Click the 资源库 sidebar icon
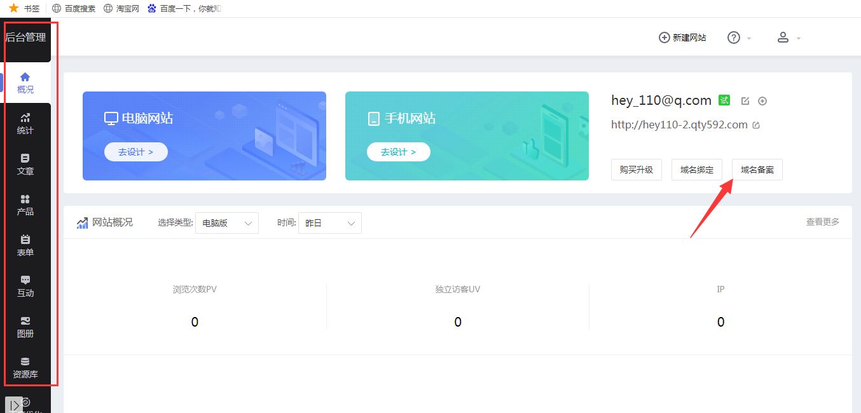 tap(25, 367)
